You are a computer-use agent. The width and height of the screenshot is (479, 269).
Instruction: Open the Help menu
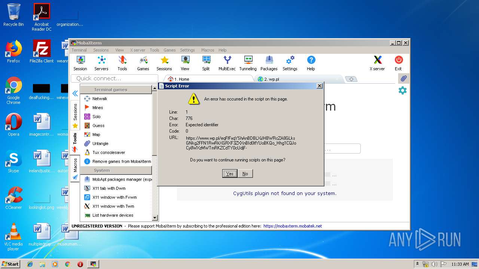click(223, 50)
